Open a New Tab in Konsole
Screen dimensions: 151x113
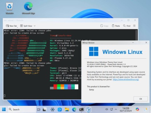click(x=11, y=26)
